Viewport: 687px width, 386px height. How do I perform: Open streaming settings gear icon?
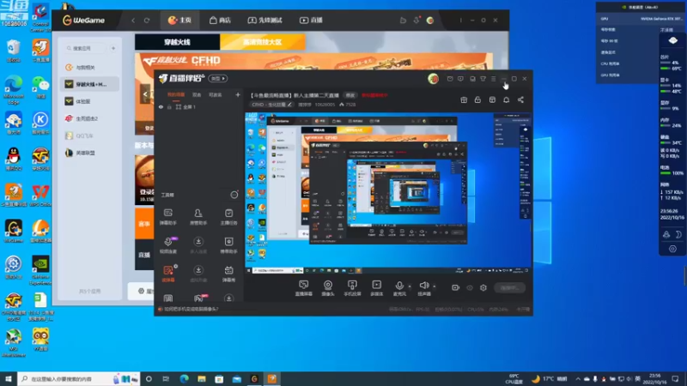pyautogui.click(x=483, y=287)
